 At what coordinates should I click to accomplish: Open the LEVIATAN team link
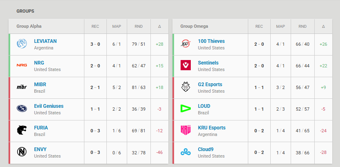(x=45, y=41)
